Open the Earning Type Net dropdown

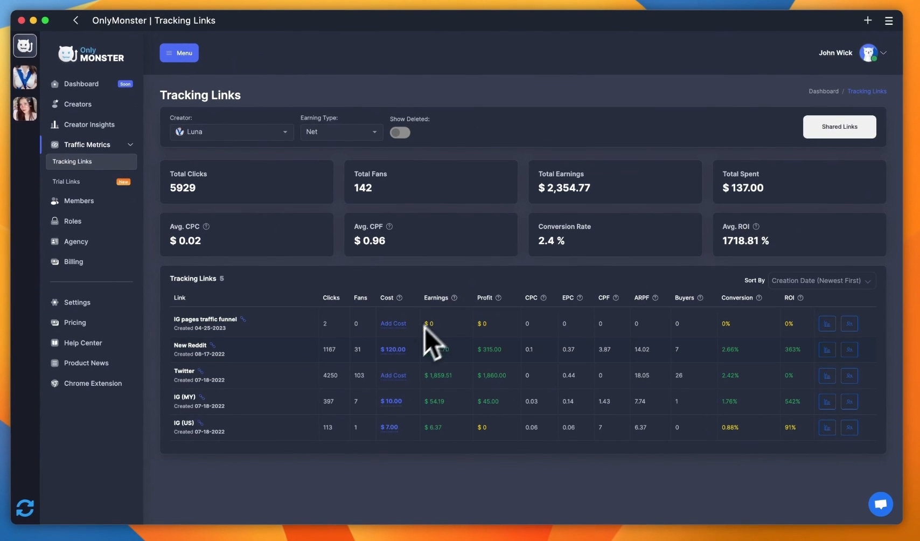341,132
